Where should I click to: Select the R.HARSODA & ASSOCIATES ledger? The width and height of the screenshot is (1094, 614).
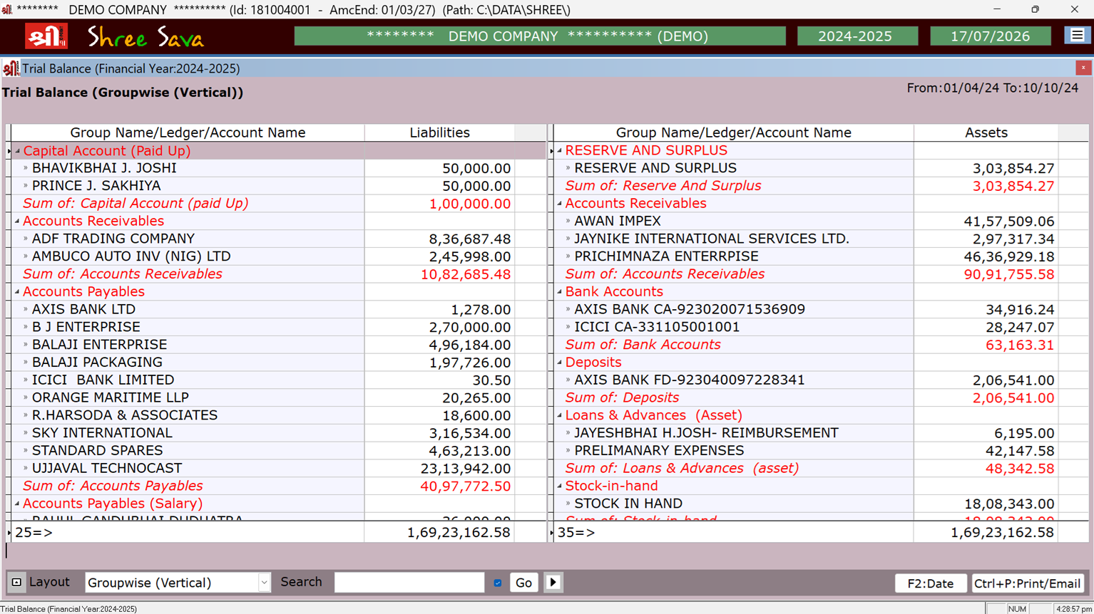click(x=125, y=415)
